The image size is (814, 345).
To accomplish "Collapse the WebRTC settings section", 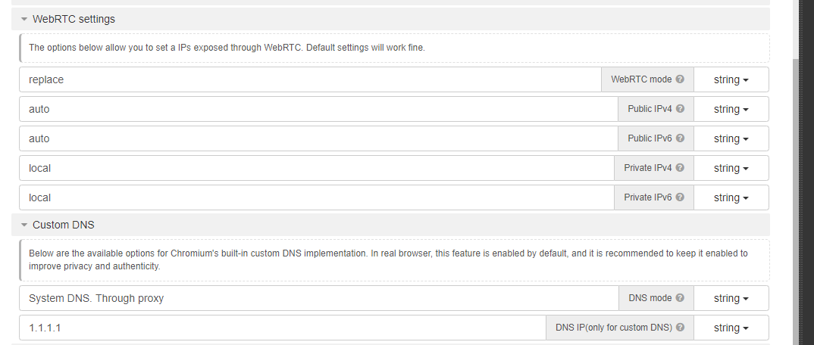I will click(x=25, y=19).
